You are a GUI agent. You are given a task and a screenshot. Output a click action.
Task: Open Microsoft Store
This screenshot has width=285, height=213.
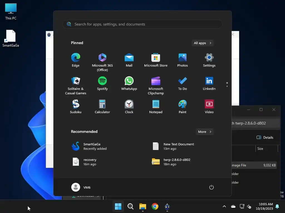(x=156, y=60)
